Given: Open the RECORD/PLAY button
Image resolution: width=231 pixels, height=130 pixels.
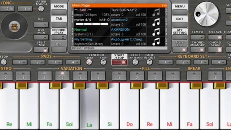Looking at the screenshot, I should coord(59,37).
